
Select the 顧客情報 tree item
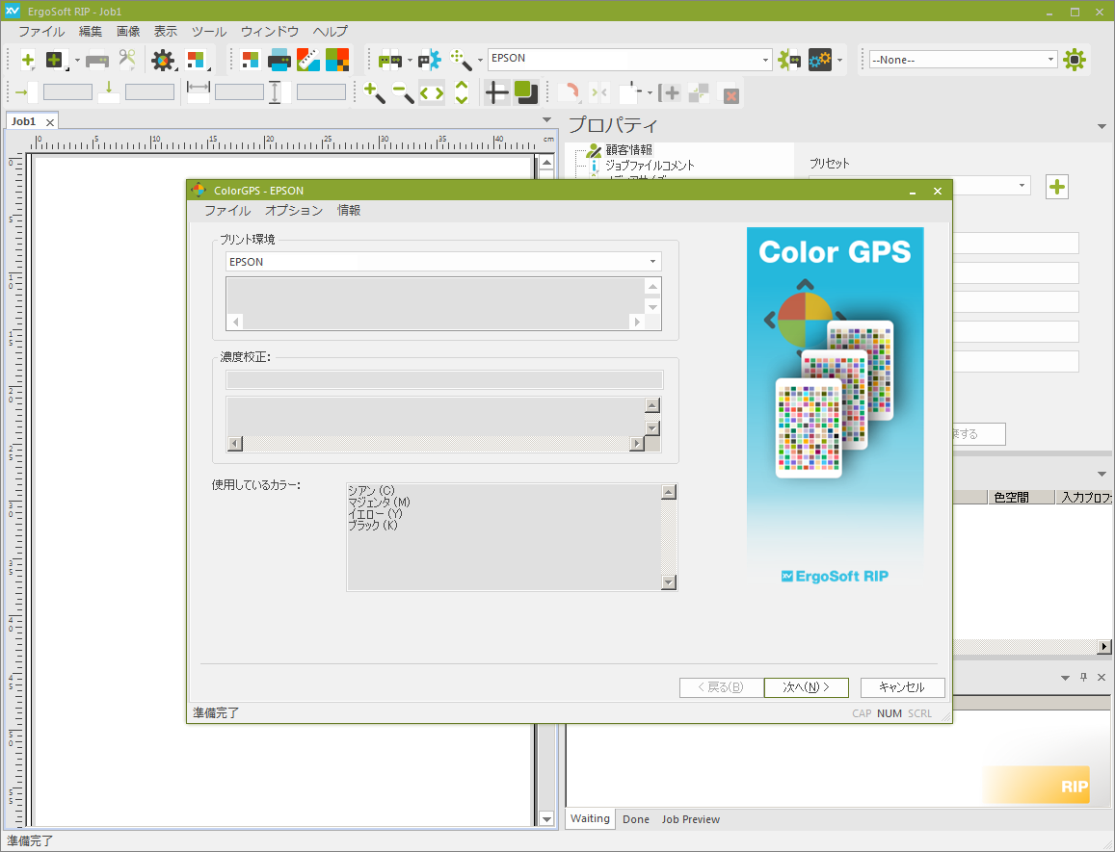pos(628,150)
